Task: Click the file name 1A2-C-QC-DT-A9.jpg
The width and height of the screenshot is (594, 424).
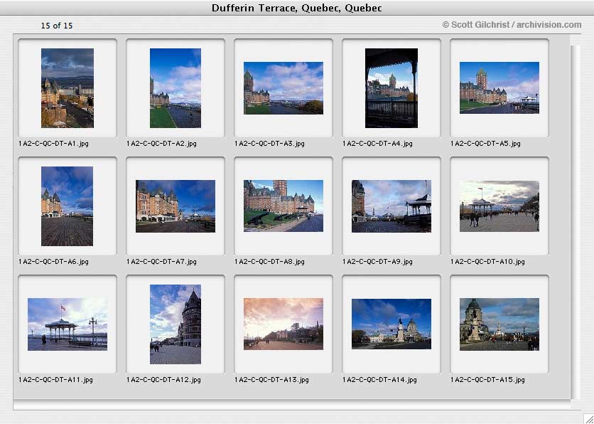Action: coord(377,262)
